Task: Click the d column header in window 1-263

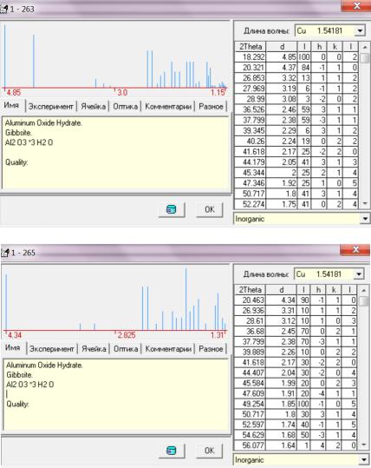Action: coord(282,47)
